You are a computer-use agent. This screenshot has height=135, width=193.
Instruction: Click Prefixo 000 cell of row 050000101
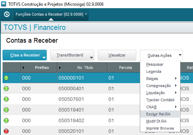pos(39,78)
